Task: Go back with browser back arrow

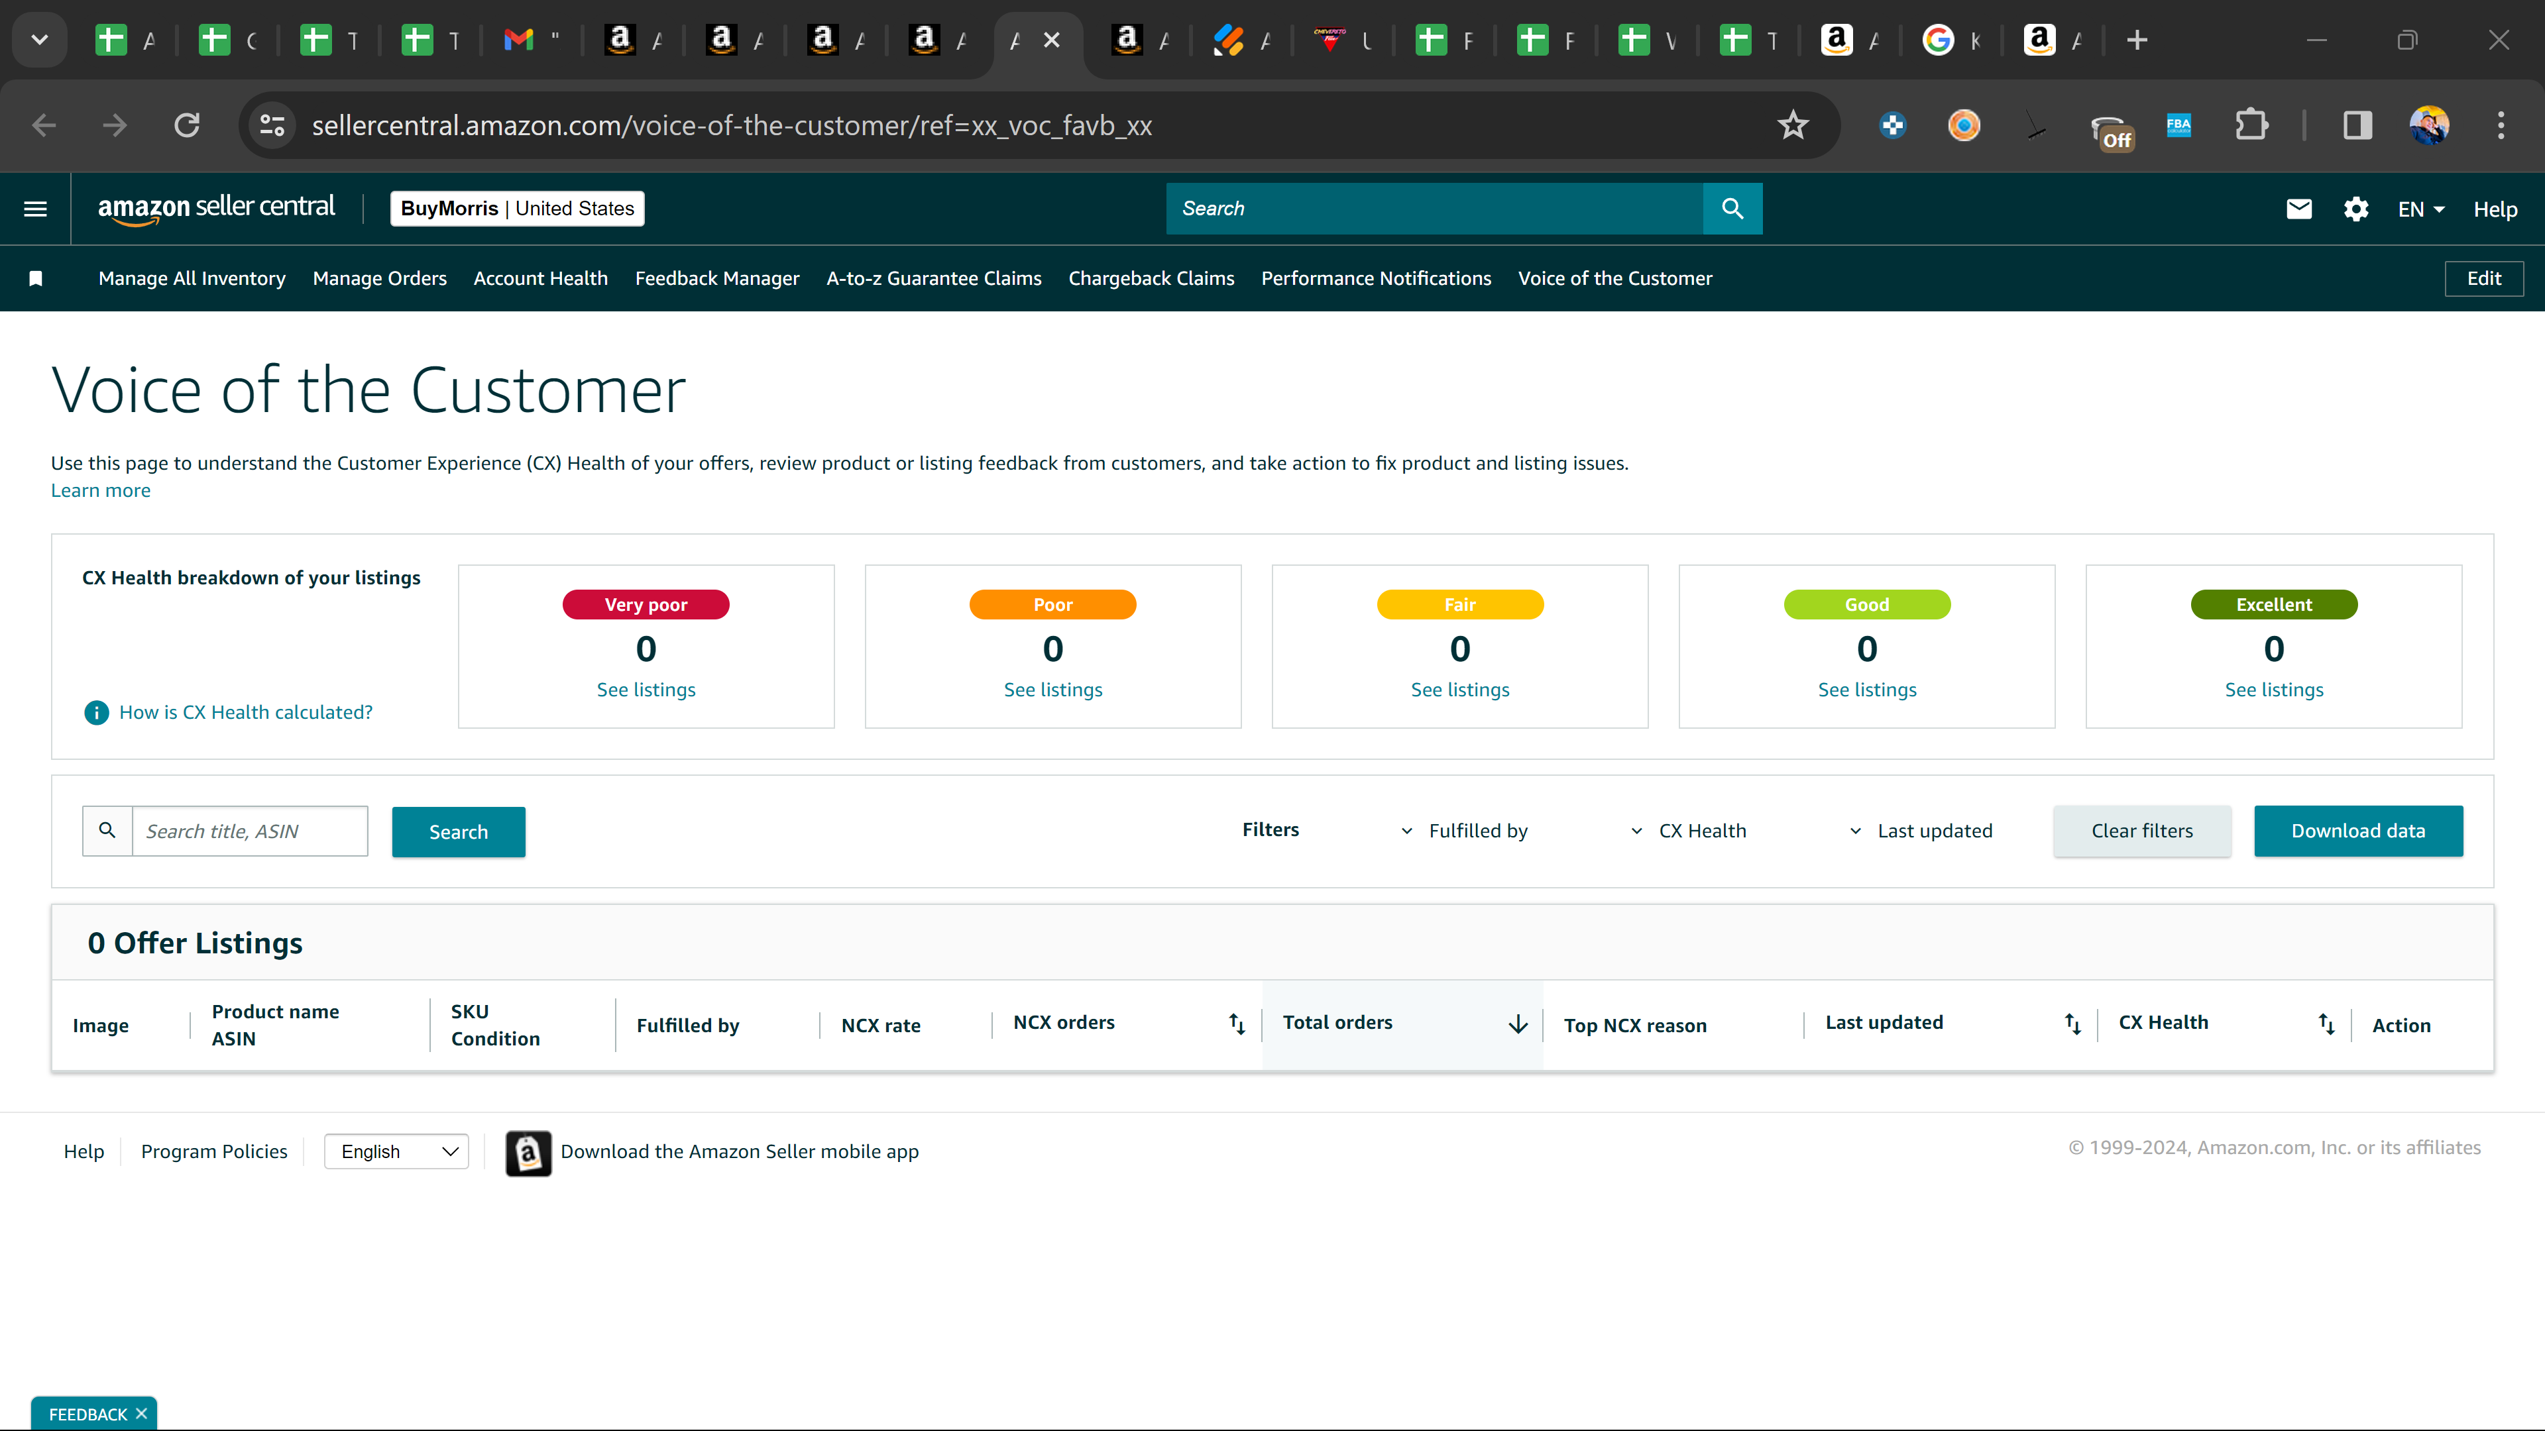Action: tap(44, 125)
